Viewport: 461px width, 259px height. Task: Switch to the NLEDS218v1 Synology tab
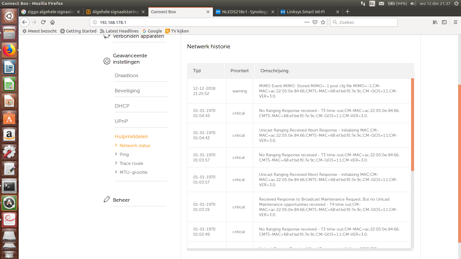[245, 12]
